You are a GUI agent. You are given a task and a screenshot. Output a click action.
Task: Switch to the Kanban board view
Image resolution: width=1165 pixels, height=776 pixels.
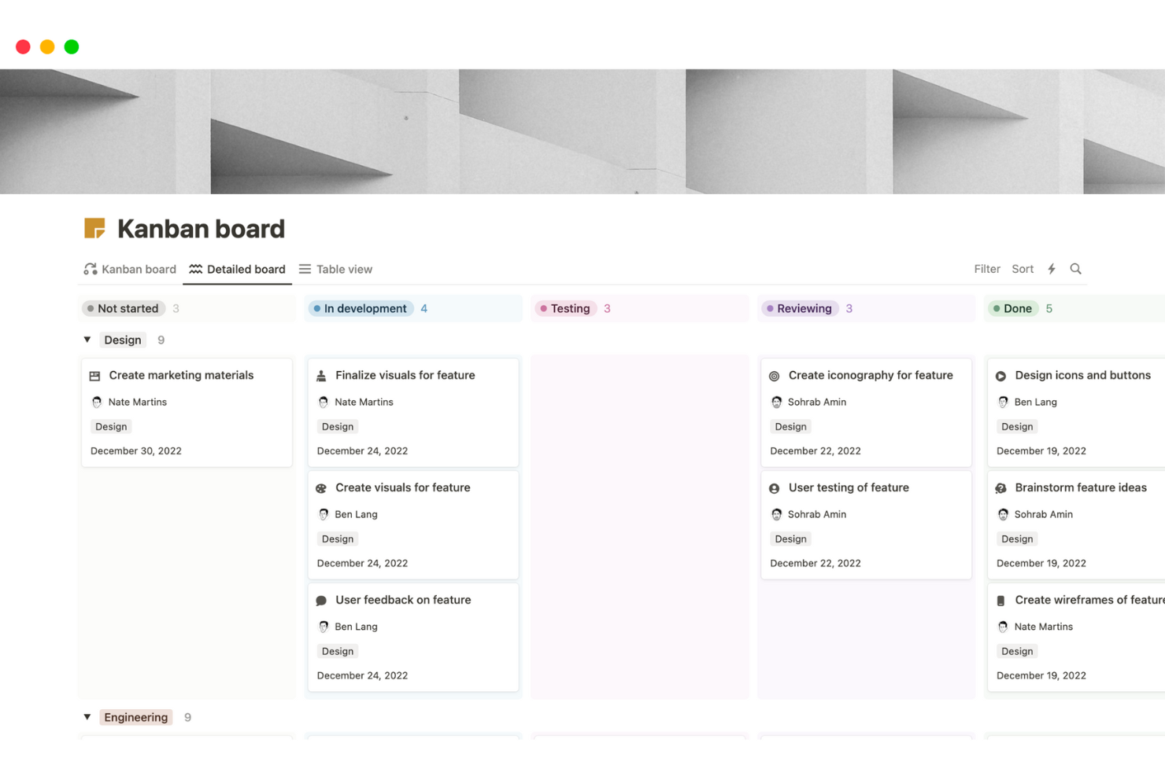(139, 268)
